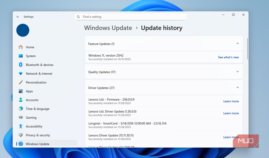Click Windows Update breadcrumb link
This screenshot has height=158, width=269.
tap(108, 28)
